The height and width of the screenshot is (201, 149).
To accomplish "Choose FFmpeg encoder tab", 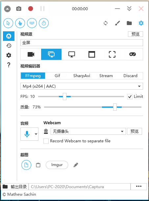I will point(33,76).
